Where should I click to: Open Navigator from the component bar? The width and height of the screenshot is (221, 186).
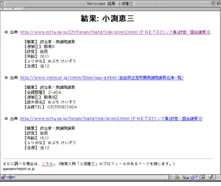[177, 177]
